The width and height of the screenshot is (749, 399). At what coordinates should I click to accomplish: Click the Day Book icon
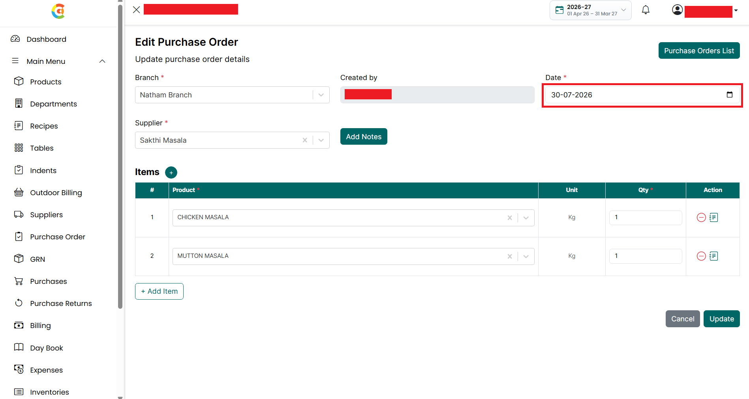[x=19, y=347]
